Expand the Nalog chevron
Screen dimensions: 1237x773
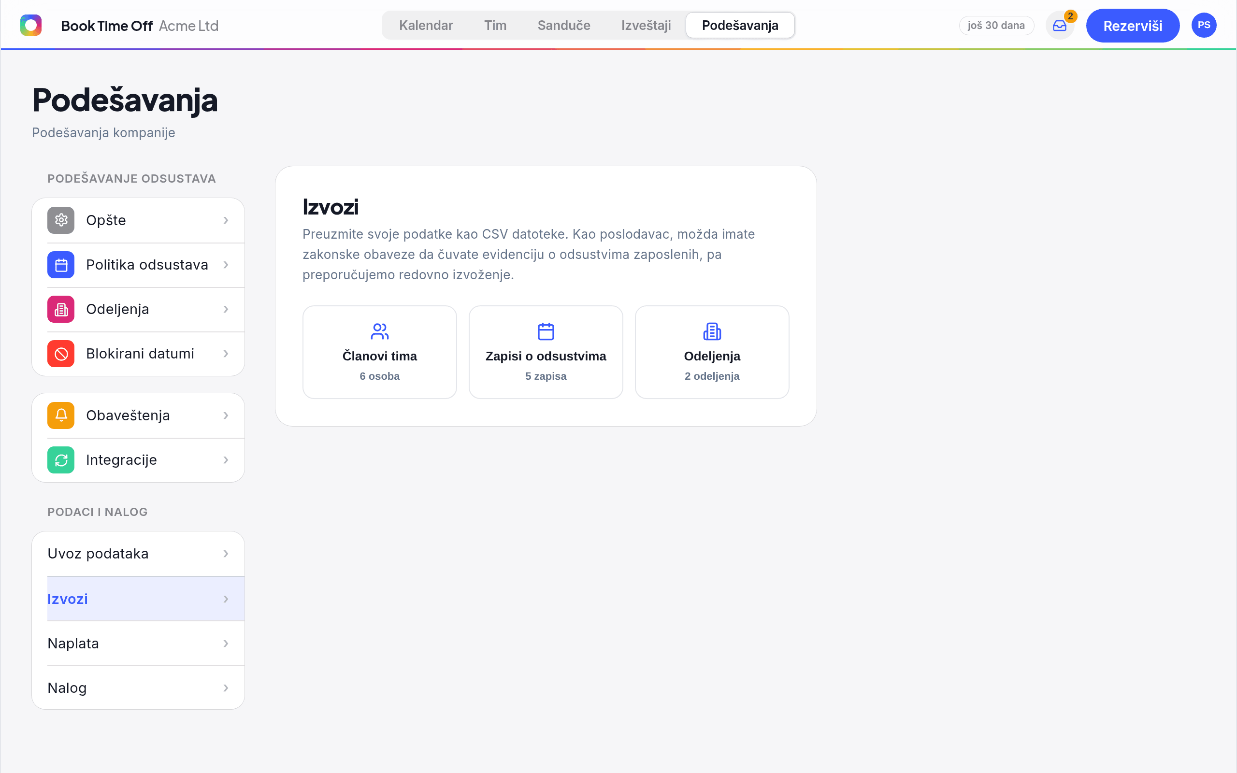tap(226, 688)
